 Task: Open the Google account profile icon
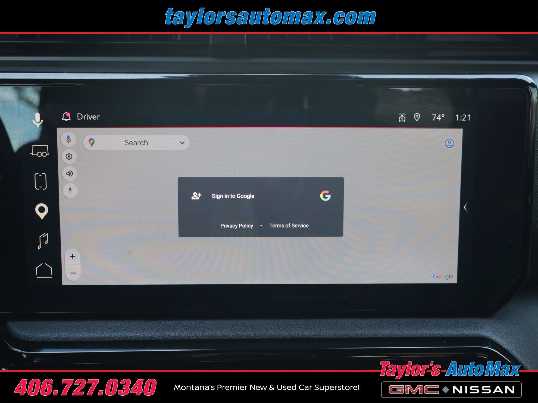[449, 143]
